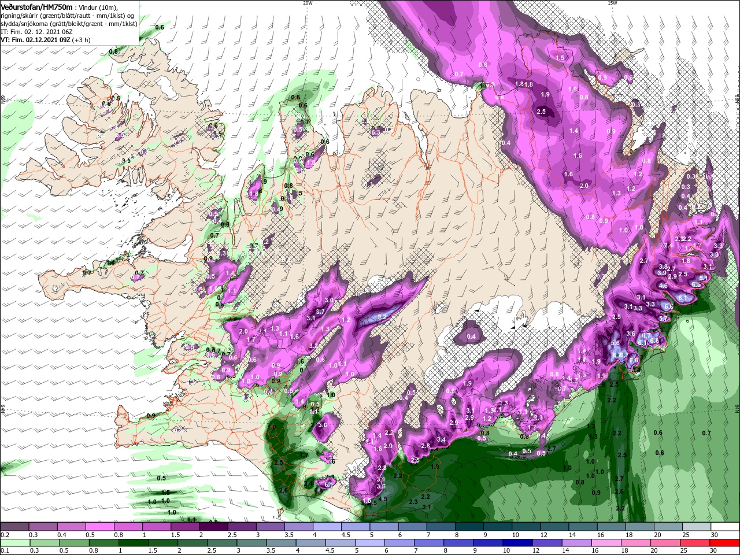Pick the light blue 4 swatch in snow legend

[x=327, y=527]
